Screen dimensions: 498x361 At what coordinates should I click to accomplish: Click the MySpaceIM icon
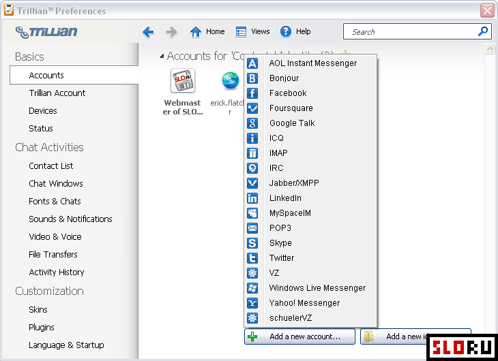252,213
